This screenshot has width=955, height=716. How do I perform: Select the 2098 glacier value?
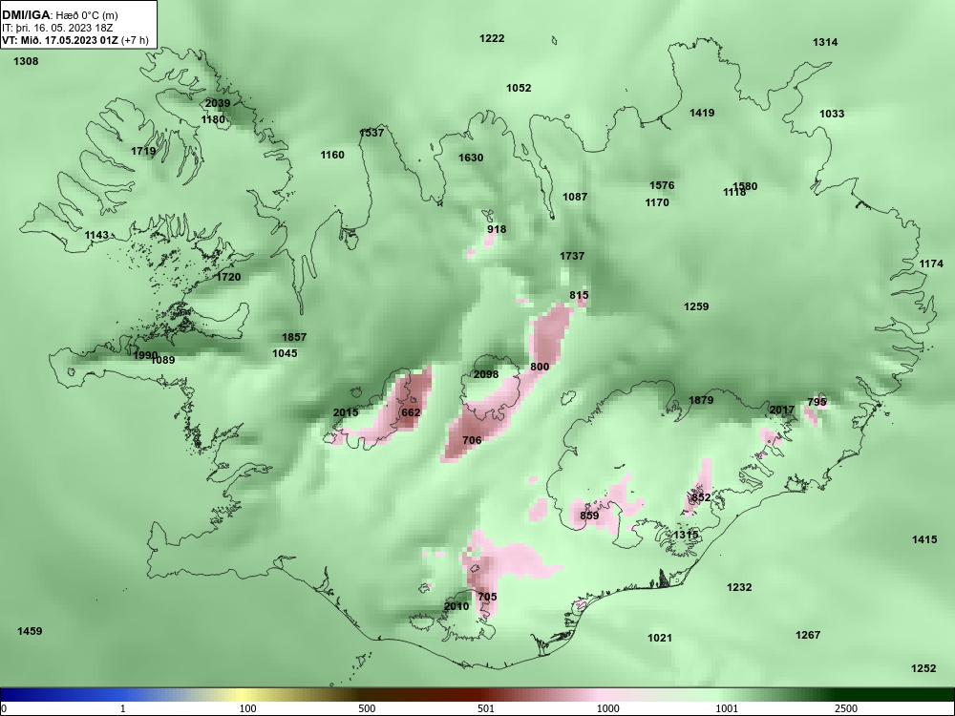coord(485,374)
